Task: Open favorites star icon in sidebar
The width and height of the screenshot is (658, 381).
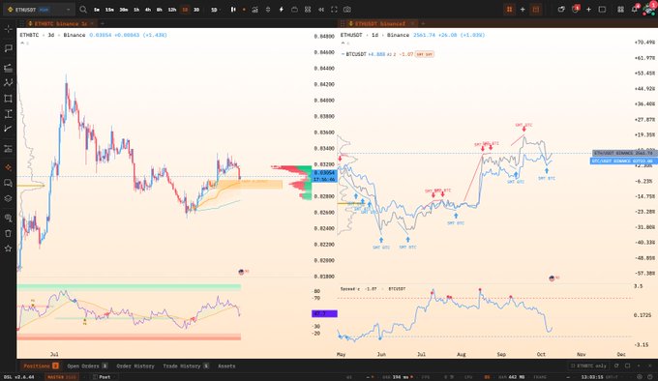Action: click(8, 249)
